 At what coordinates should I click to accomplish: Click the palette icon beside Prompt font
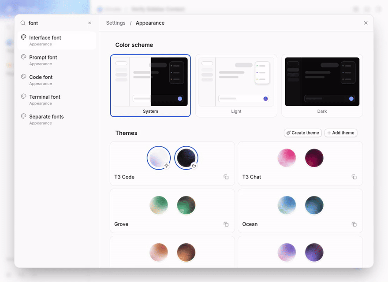tap(23, 57)
